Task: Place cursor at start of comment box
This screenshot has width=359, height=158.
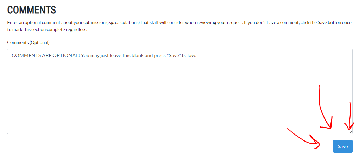Action: click(12, 56)
